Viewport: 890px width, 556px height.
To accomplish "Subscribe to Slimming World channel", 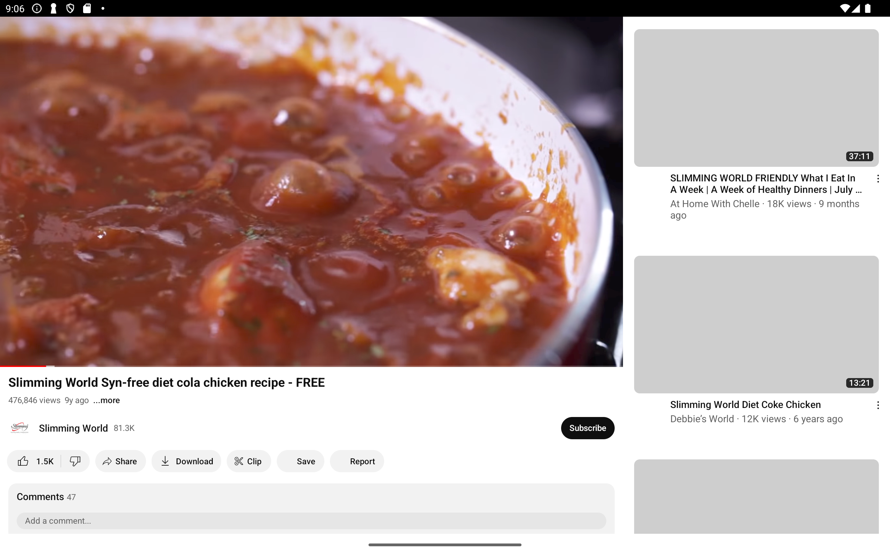I will pos(587,428).
